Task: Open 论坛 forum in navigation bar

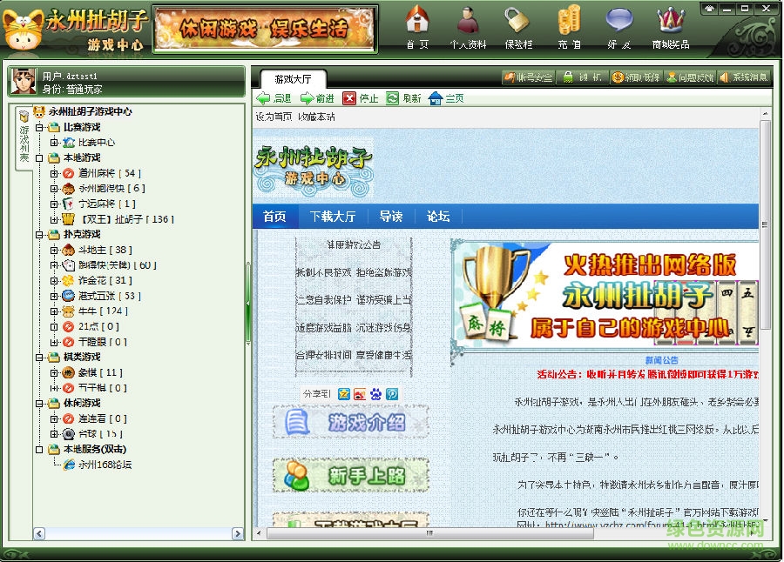Action: click(x=437, y=217)
